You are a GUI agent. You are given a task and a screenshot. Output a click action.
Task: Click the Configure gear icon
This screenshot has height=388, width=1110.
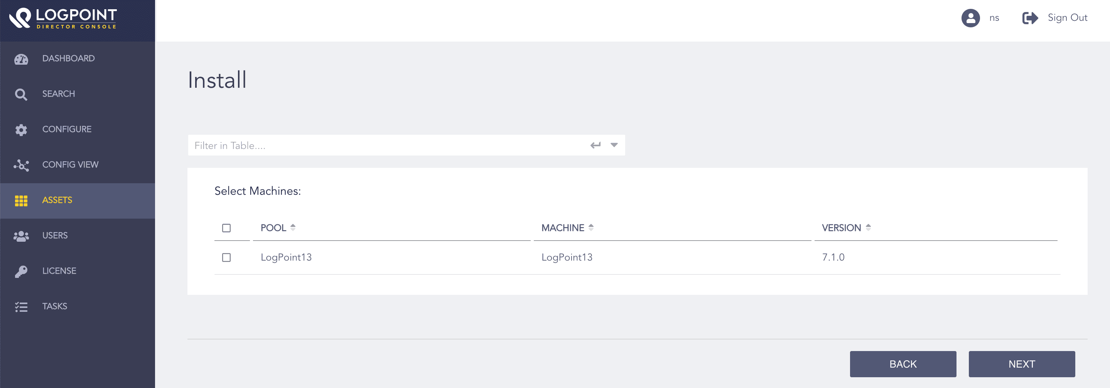(x=21, y=129)
